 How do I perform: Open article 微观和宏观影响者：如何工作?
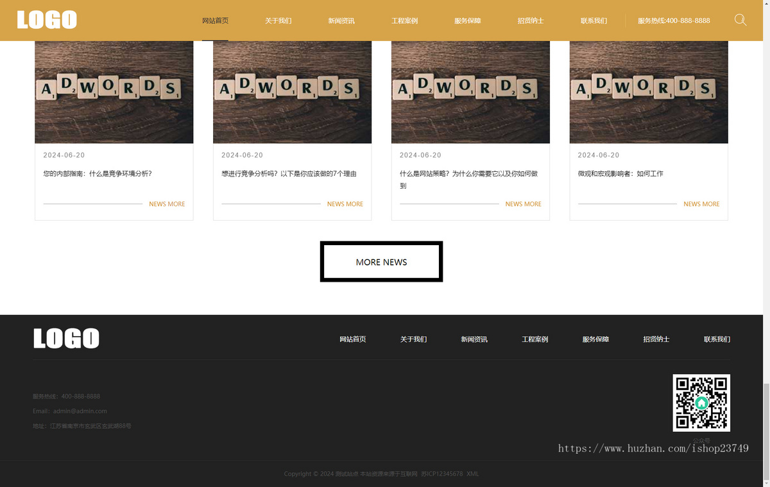click(x=620, y=173)
